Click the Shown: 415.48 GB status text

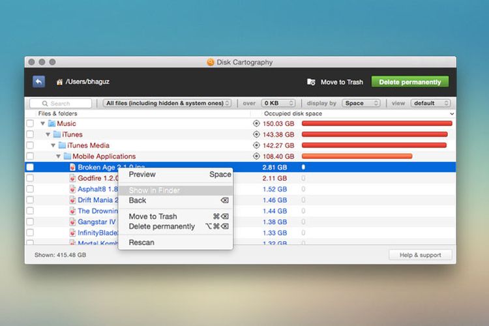[60, 255]
